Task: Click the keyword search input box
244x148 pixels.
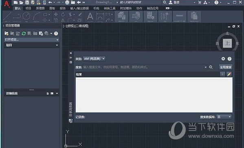Action: pos(141,2)
